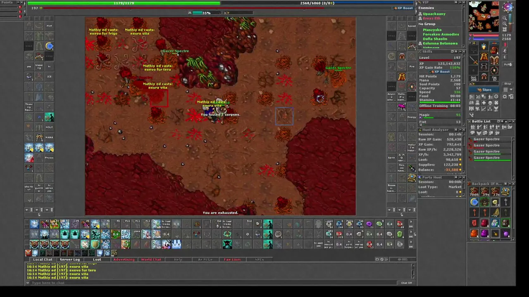The width and height of the screenshot is (529, 297).
Task: Switch to the Server Log tab
Action: click(69, 259)
